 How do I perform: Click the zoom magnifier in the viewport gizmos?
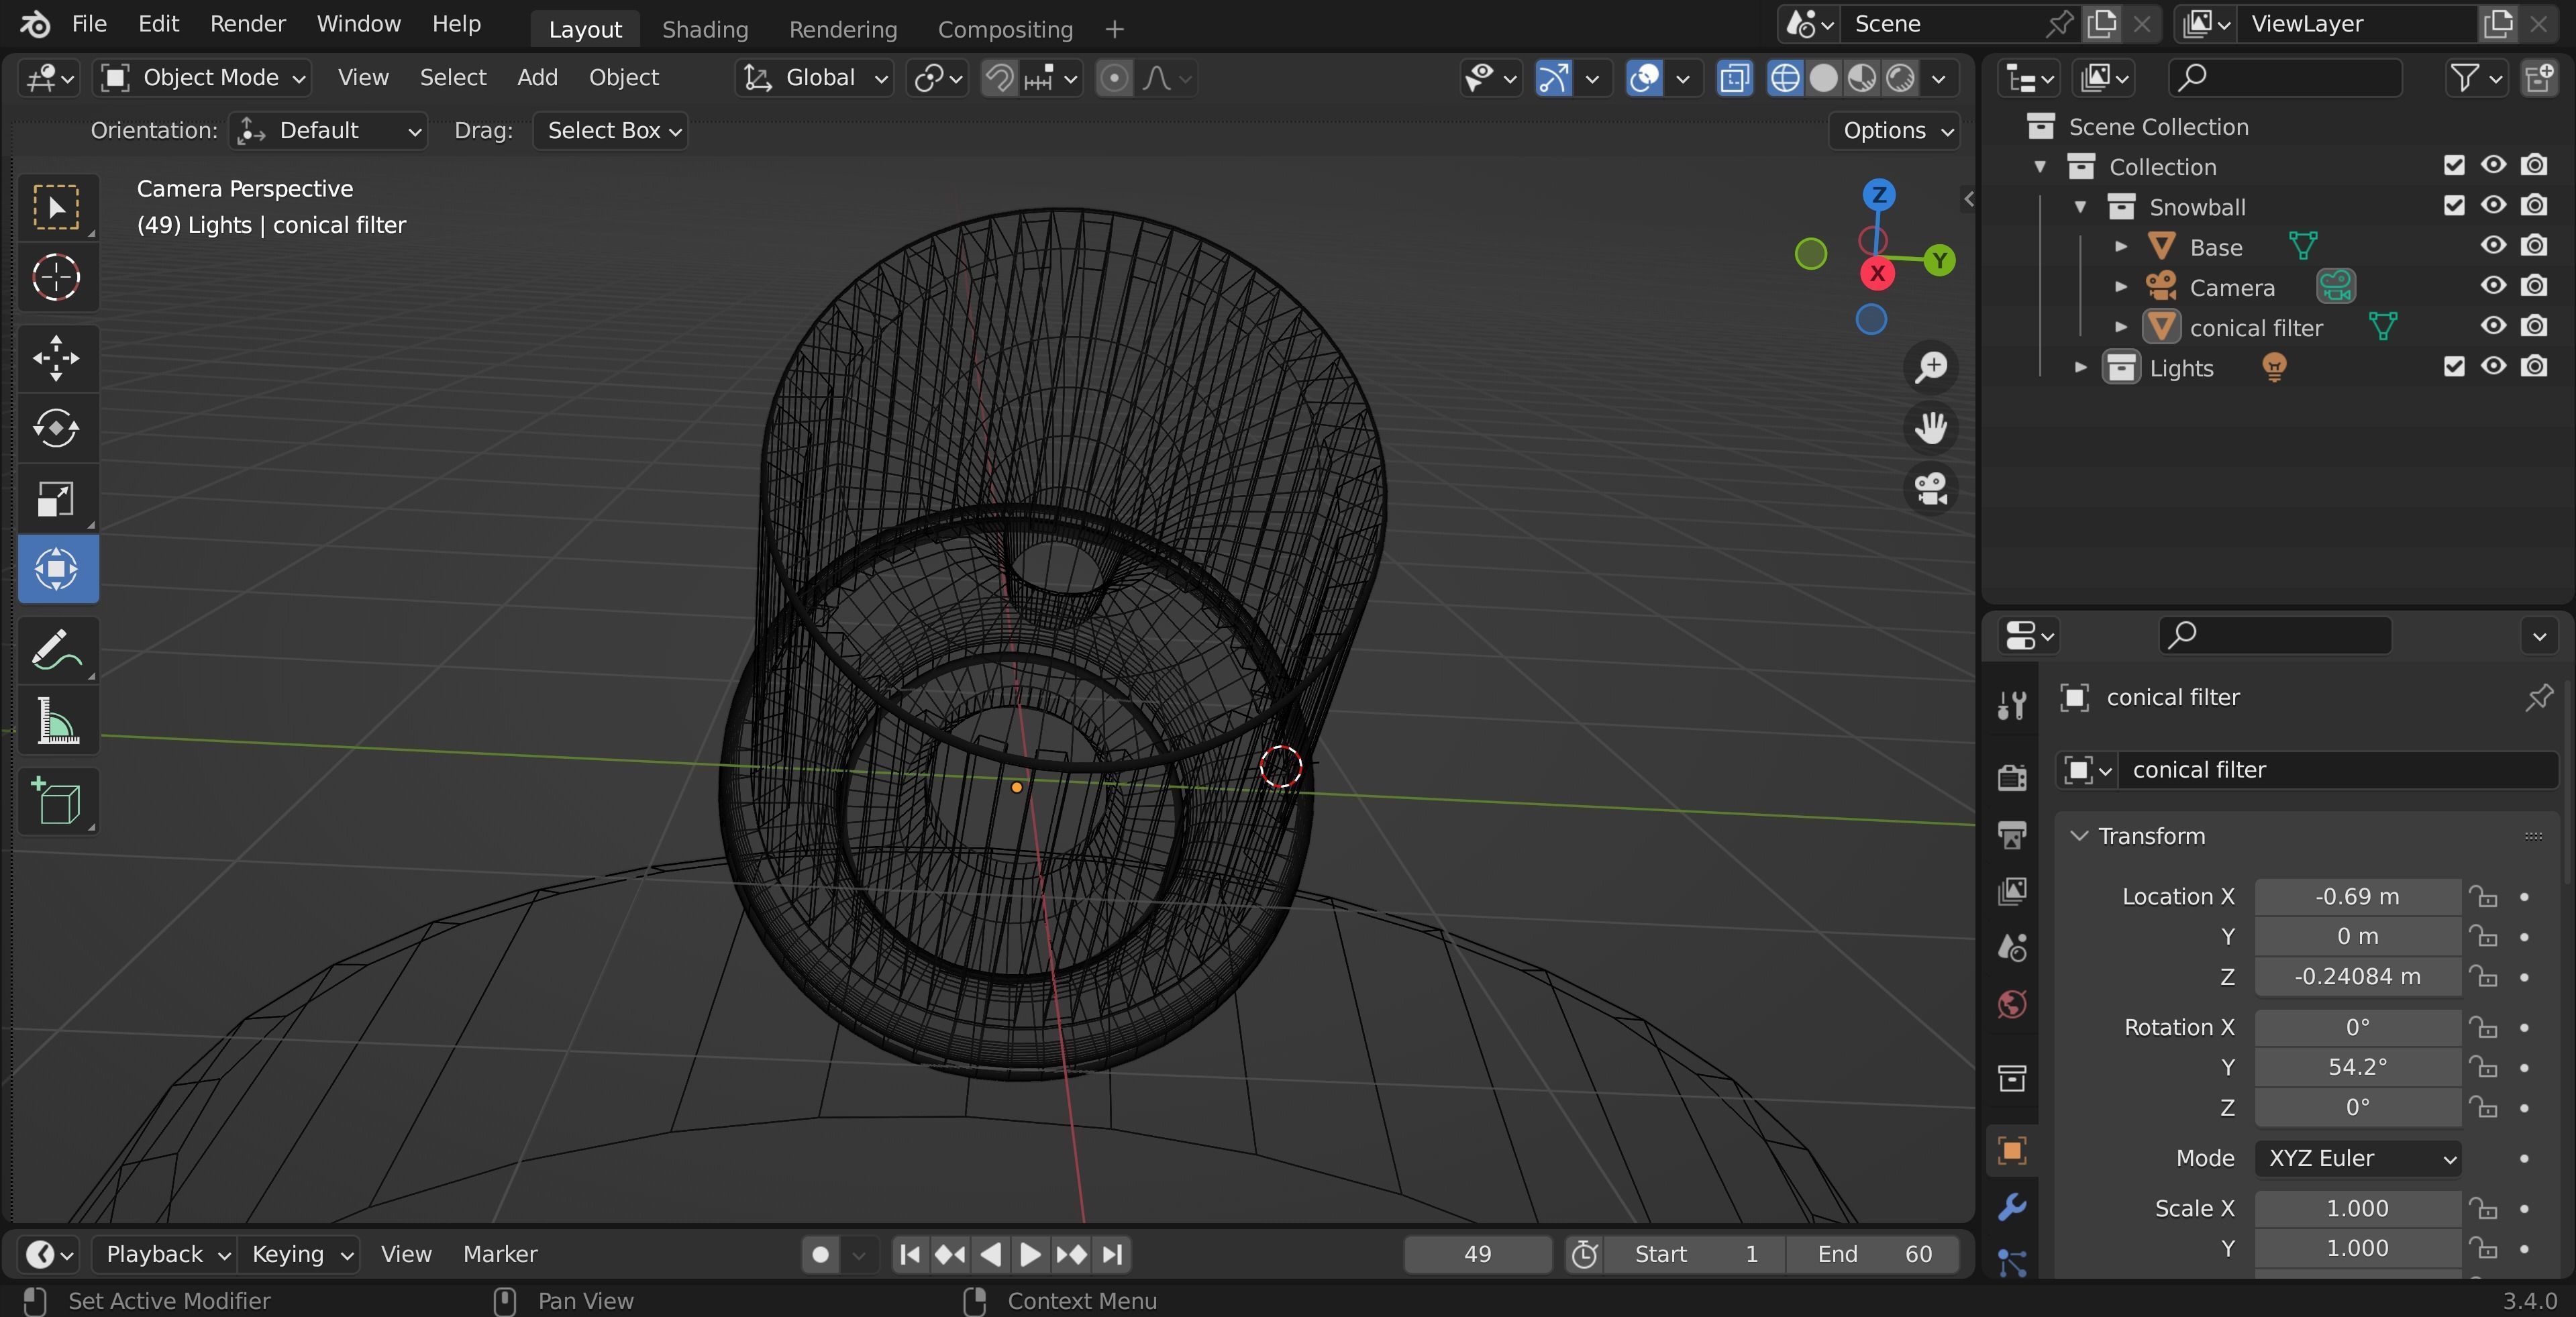pos(1931,367)
